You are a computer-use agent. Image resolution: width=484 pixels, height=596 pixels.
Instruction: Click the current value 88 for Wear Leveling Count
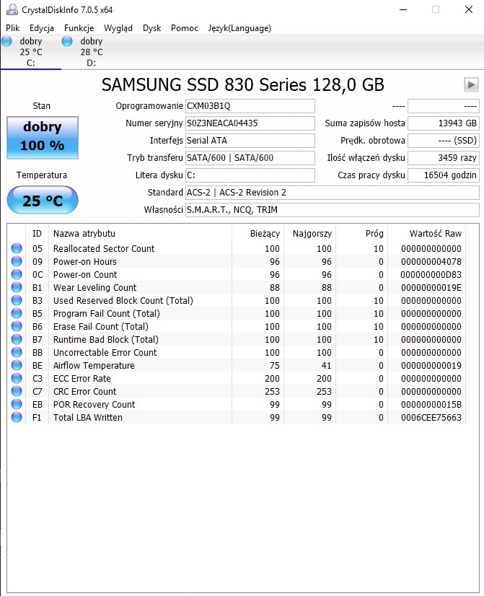(x=275, y=287)
